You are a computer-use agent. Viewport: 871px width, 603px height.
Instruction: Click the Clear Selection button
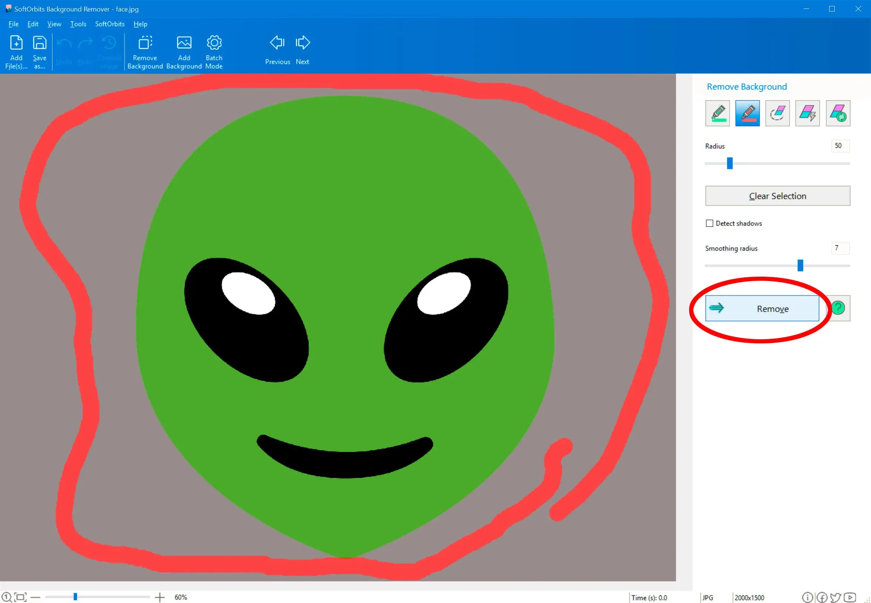(x=778, y=196)
